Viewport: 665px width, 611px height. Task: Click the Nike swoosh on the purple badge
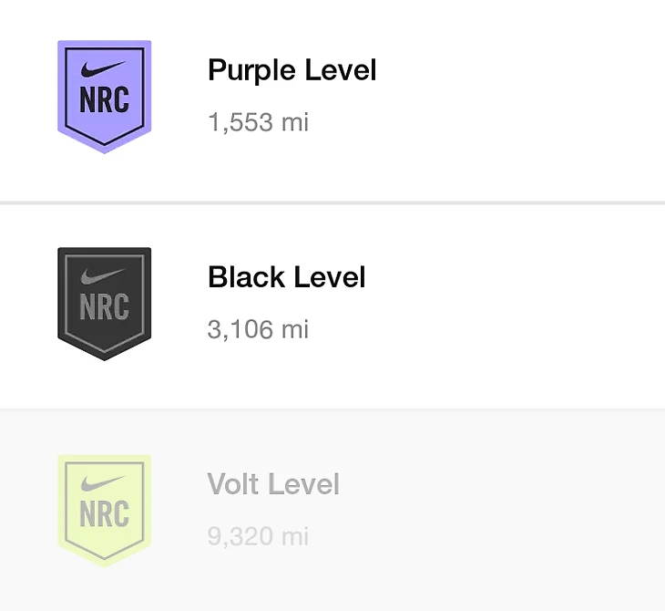coord(104,69)
